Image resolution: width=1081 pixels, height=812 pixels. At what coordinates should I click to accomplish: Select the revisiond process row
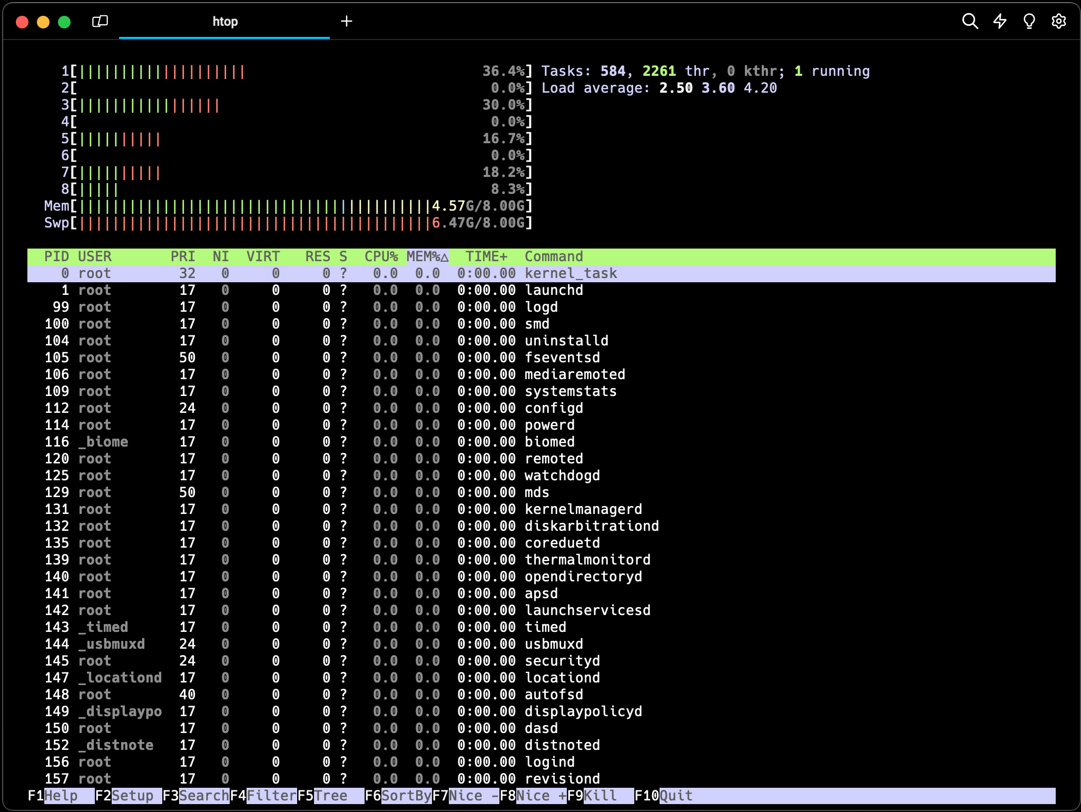coord(542,779)
